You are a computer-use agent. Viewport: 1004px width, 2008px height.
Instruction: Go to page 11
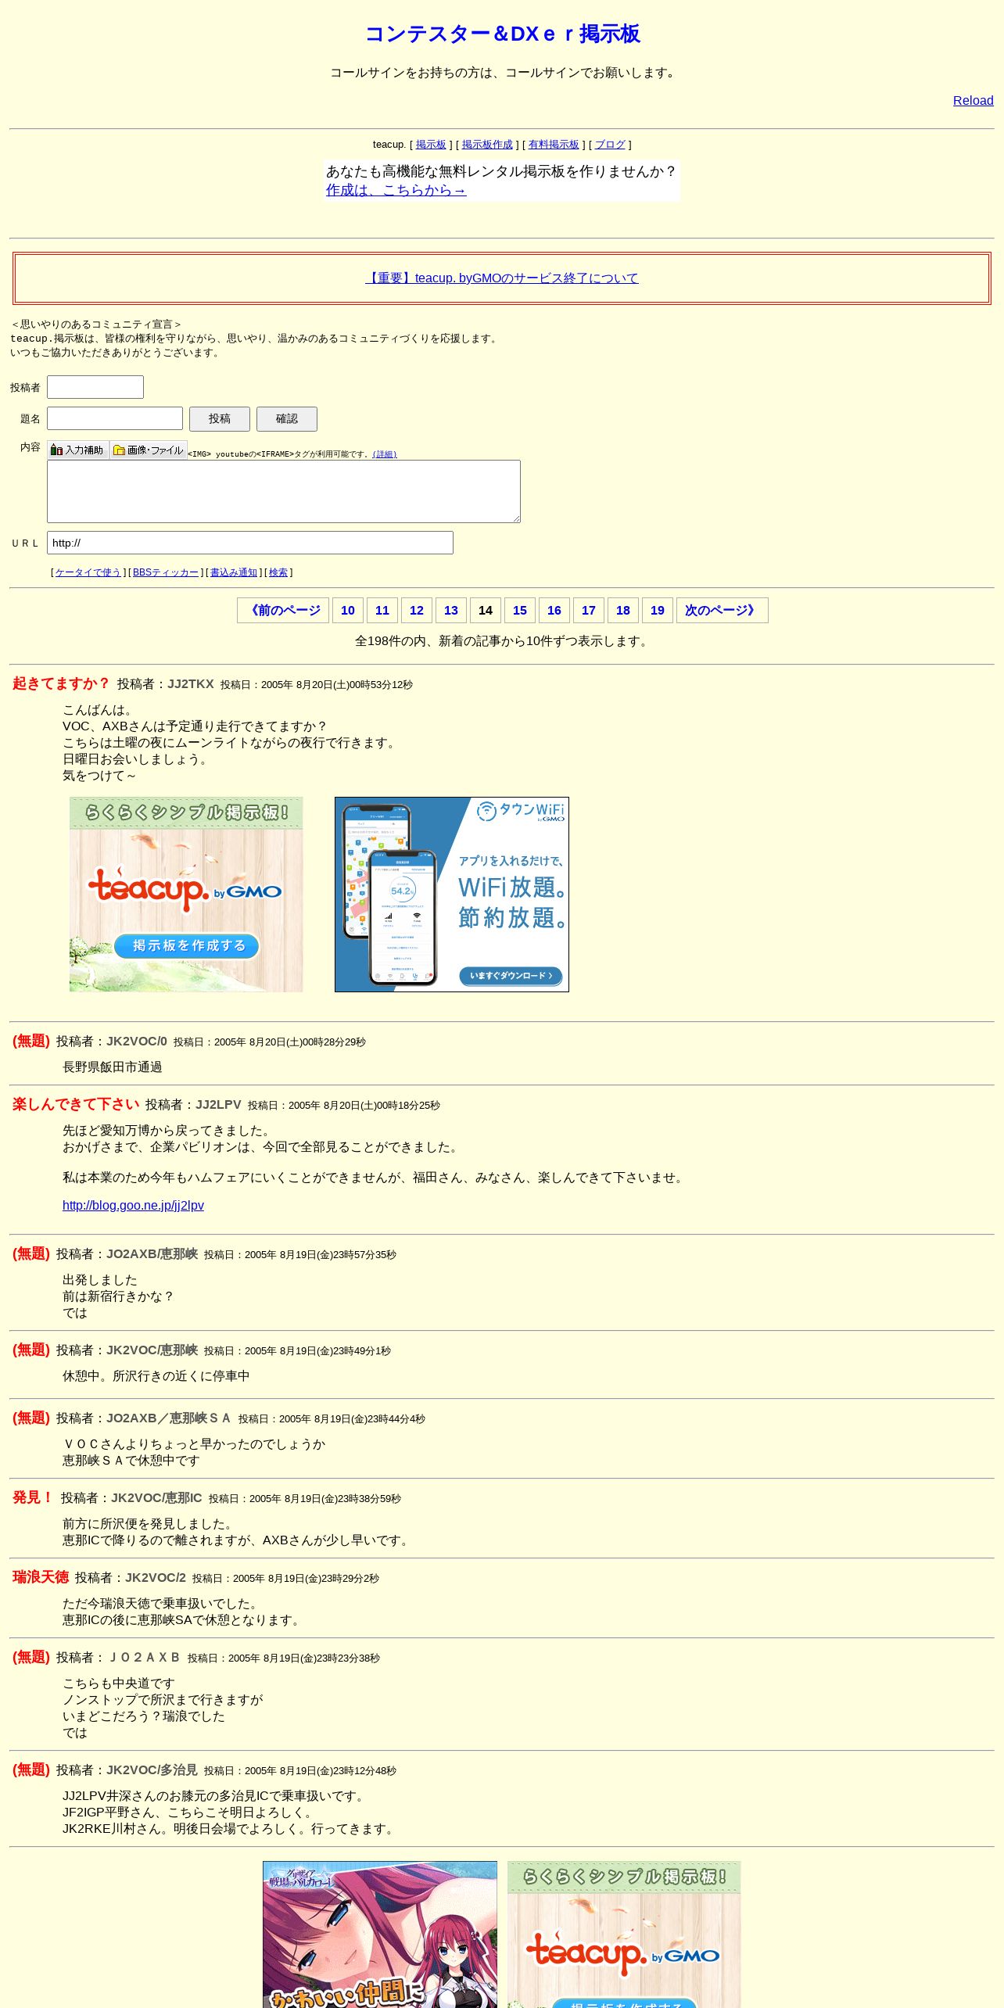[382, 611]
